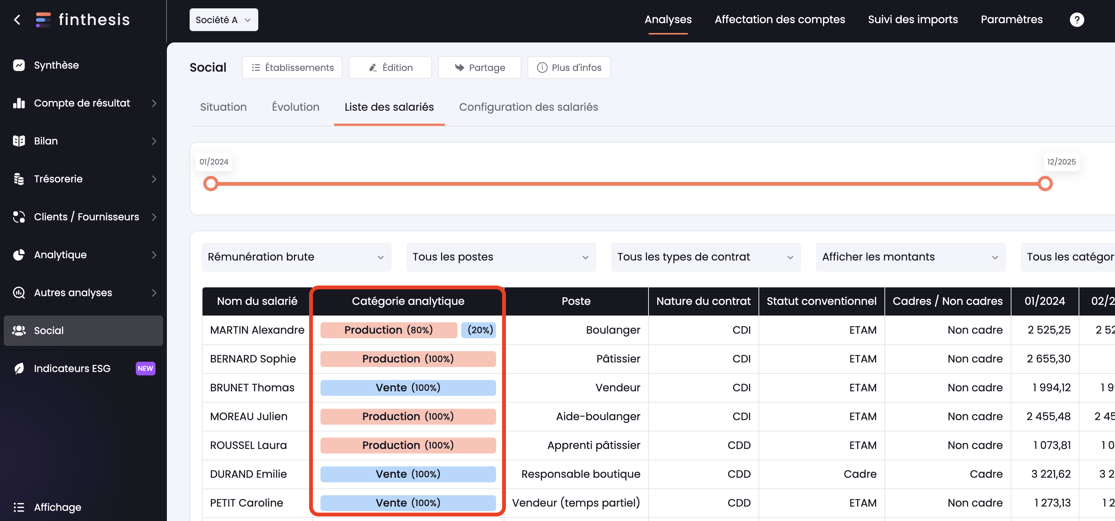Click MARTIN Alexandre's Production (80%) tag
The width and height of the screenshot is (1115, 521).
(389, 330)
